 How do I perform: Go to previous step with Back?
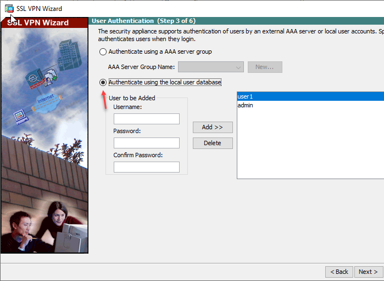pos(338,272)
